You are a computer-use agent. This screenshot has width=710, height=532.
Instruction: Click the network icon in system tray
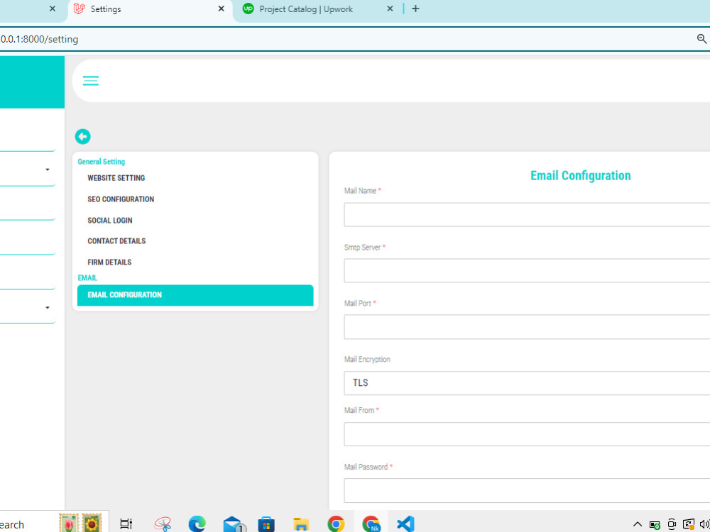point(689,524)
